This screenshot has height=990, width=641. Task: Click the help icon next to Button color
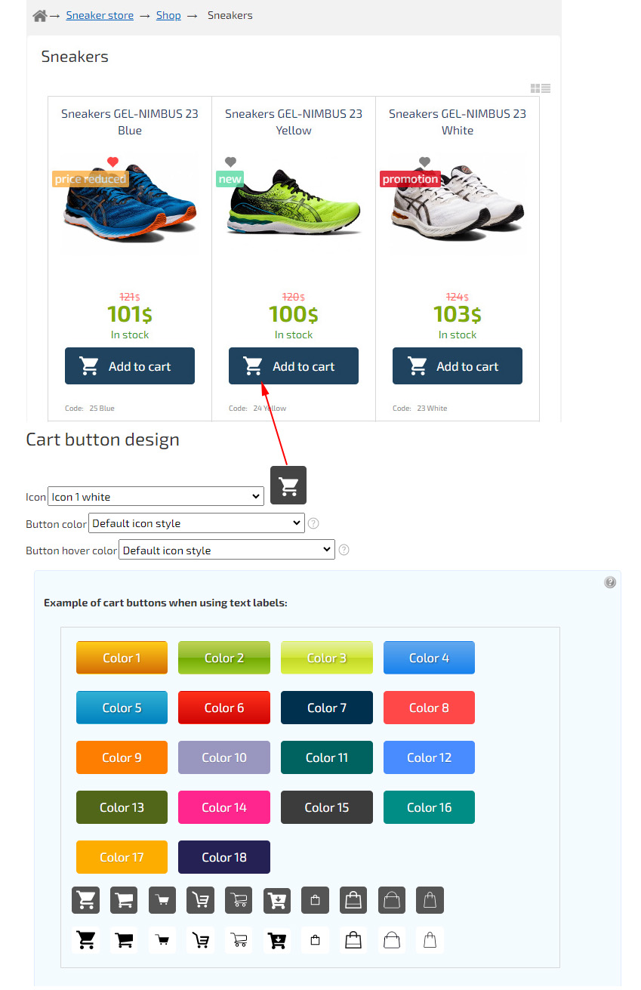click(313, 523)
